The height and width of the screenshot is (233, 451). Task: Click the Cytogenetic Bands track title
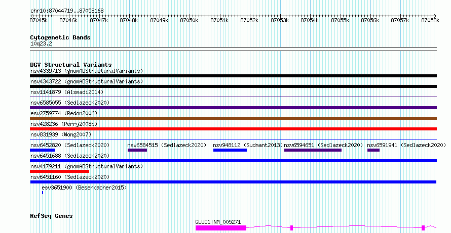click(x=60, y=37)
